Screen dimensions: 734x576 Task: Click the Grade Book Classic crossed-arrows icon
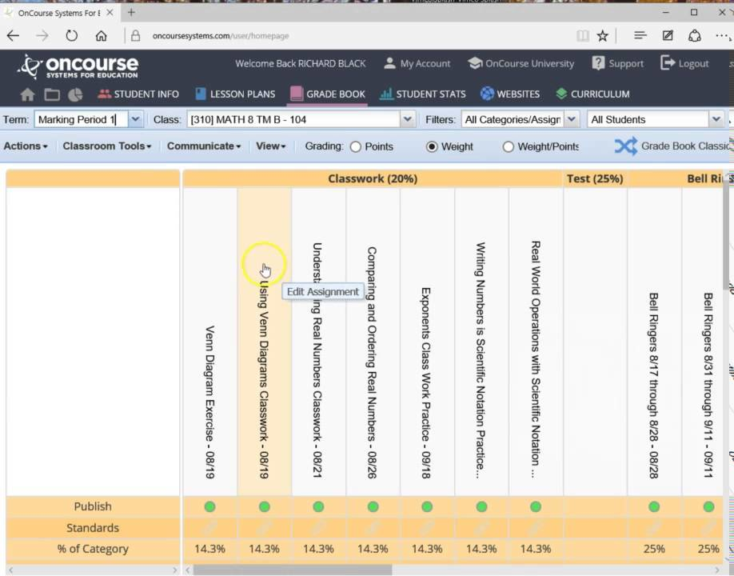click(624, 146)
